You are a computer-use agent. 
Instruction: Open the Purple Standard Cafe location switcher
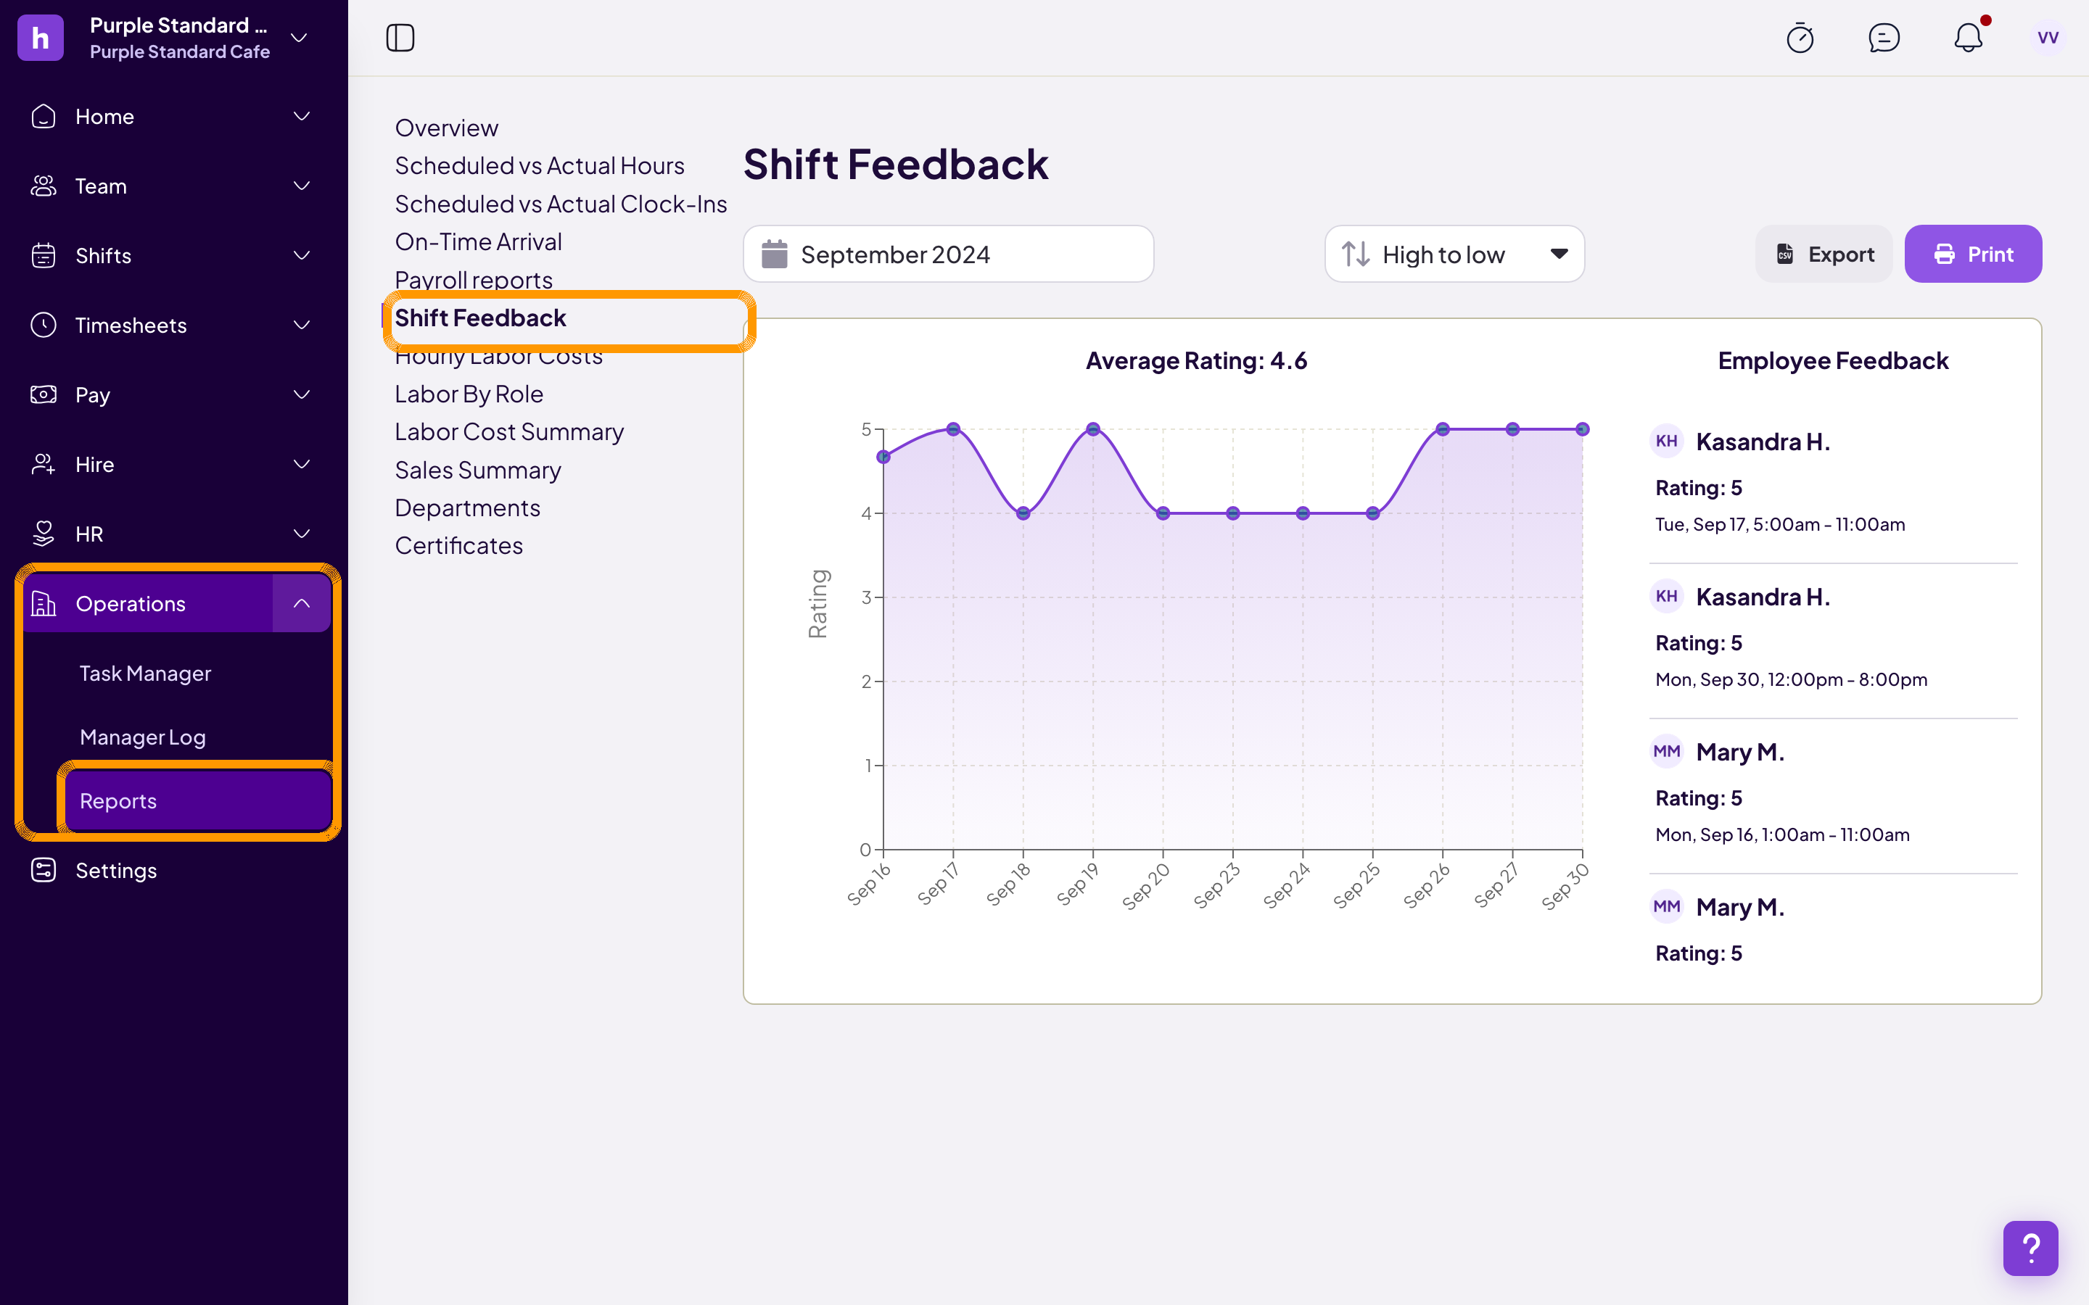pyautogui.click(x=164, y=38)
